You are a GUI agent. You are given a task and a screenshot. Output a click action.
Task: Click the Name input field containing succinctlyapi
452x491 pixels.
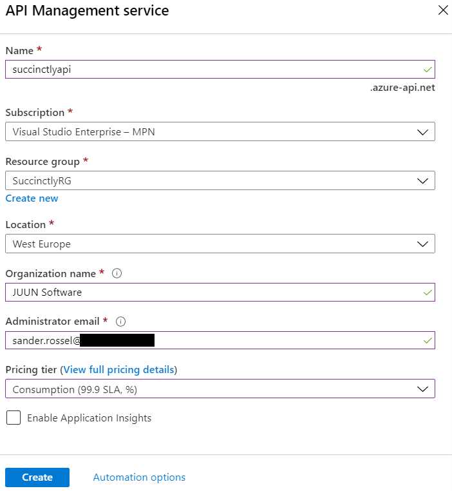(x=220, y=69)
